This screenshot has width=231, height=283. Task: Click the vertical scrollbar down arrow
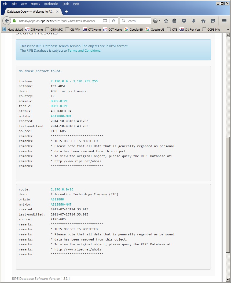[228, 280]
